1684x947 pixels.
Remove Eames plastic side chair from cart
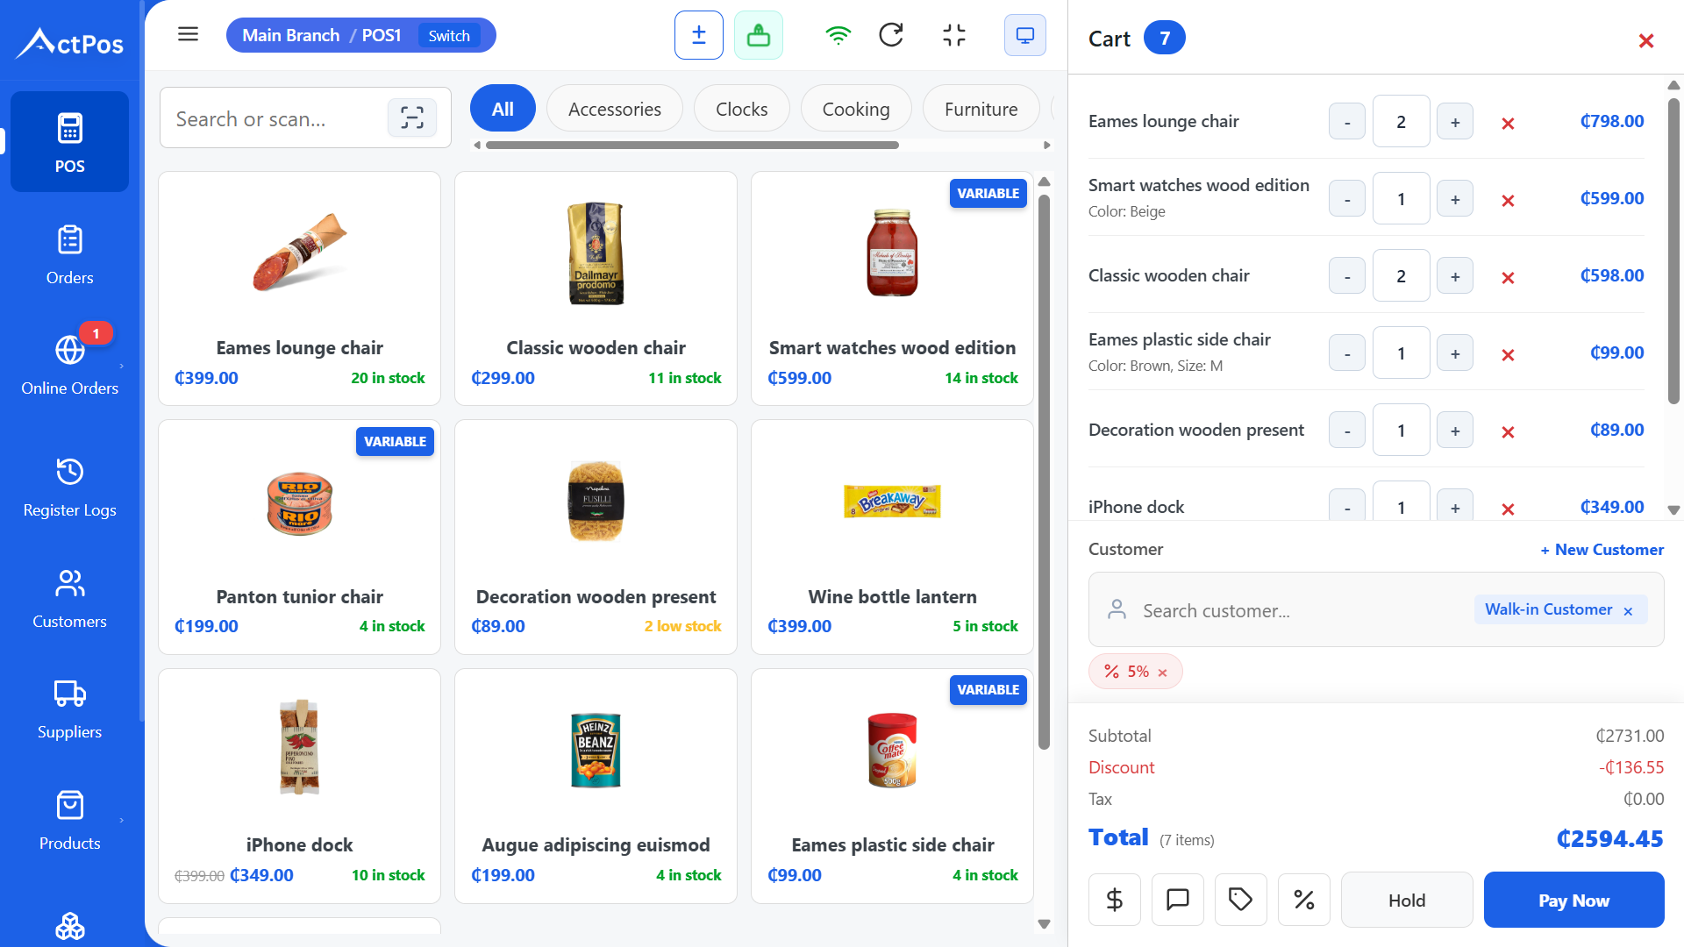pos(1508,354)
